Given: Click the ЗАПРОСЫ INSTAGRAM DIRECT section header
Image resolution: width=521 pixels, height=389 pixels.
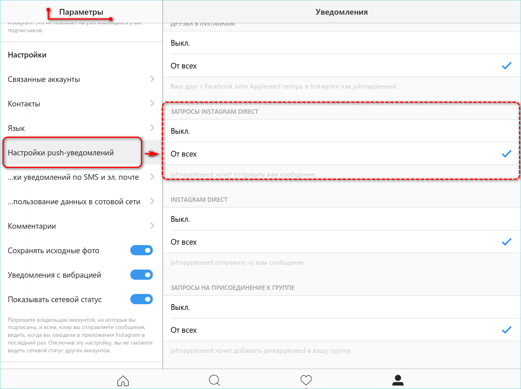Looking at the screenshot, I should point(214,111).
